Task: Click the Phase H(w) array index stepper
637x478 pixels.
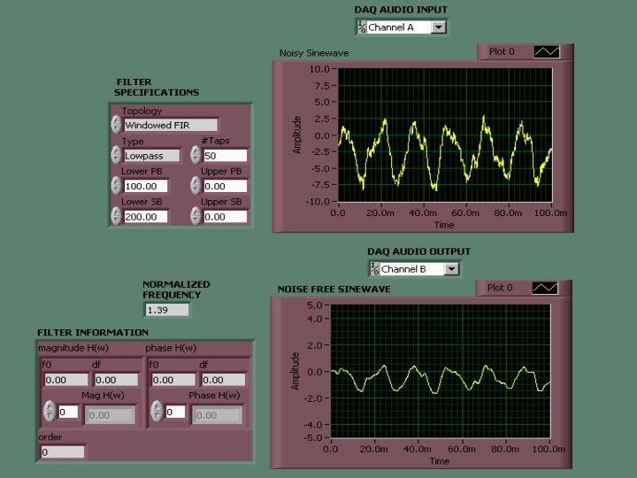Action: (157, 411)
